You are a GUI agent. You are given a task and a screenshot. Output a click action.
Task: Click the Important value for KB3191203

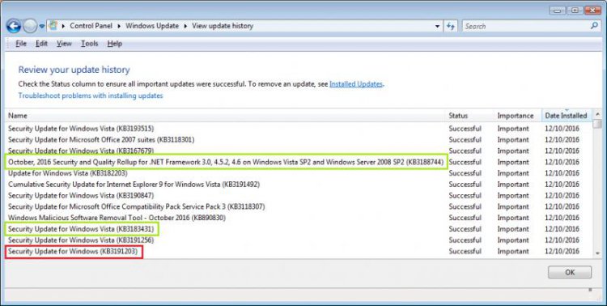click(x=513, y=252)
